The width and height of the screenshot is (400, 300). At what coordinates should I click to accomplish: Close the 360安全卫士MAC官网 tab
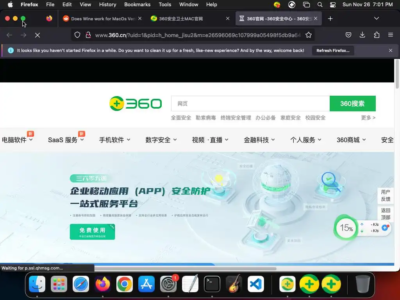[x=228, y=18]
